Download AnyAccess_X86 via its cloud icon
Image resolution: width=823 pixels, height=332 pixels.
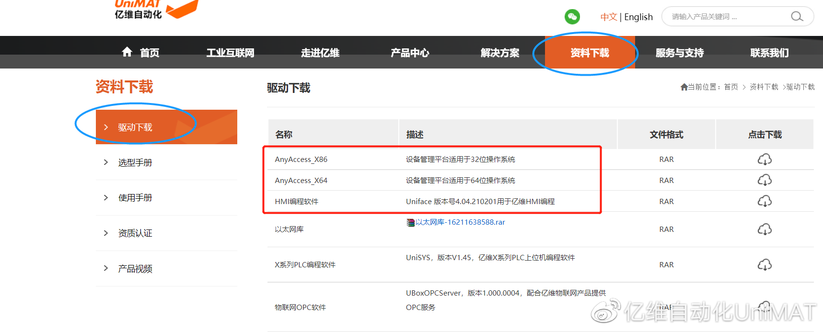point(765,159)
